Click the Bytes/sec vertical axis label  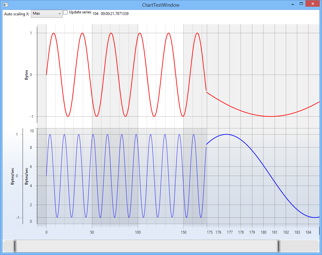13,176
